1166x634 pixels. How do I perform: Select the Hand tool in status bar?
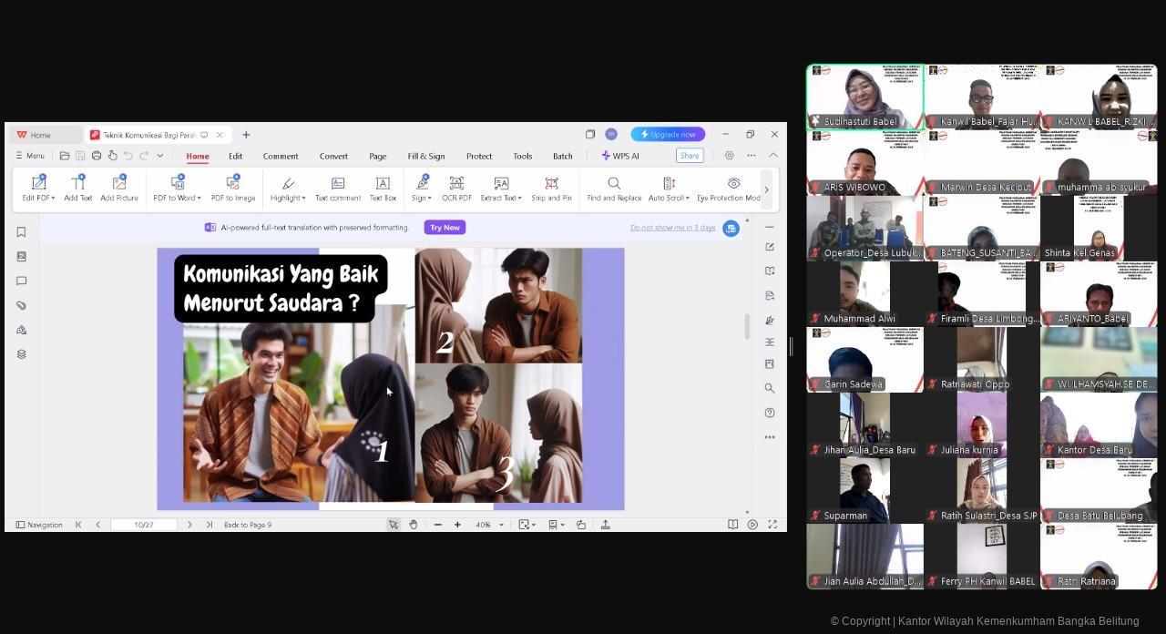click(414, 525)
